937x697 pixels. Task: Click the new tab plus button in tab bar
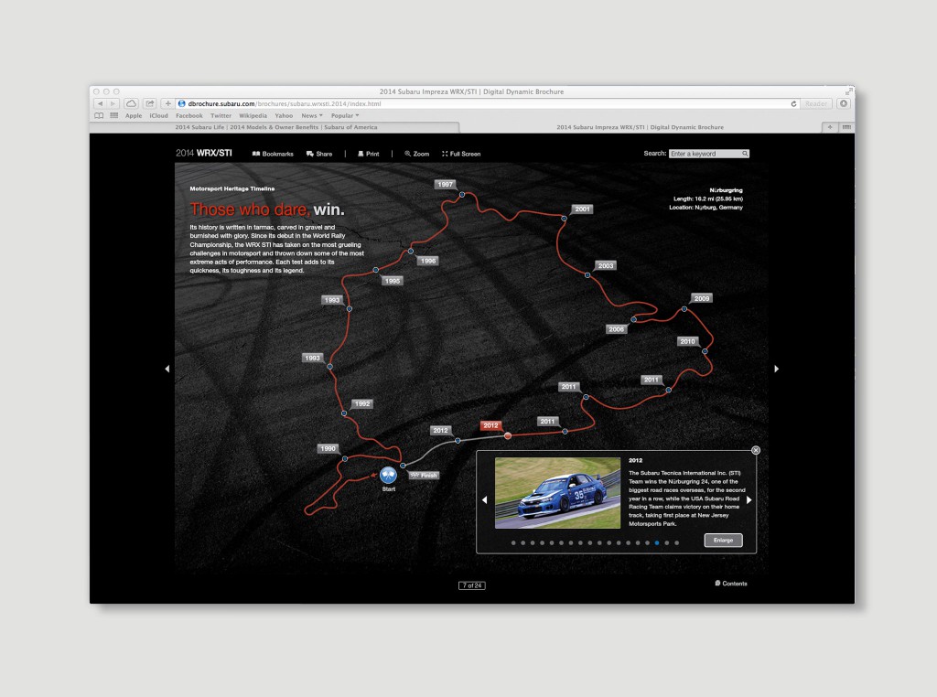pos(829,126)
